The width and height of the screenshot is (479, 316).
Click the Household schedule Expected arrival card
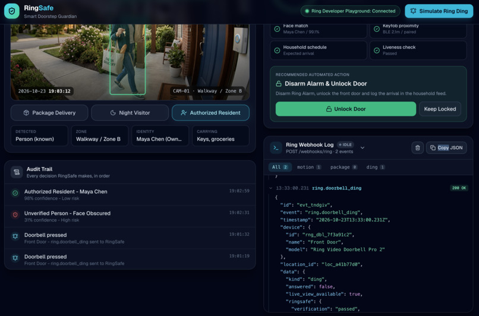[319, 50]
